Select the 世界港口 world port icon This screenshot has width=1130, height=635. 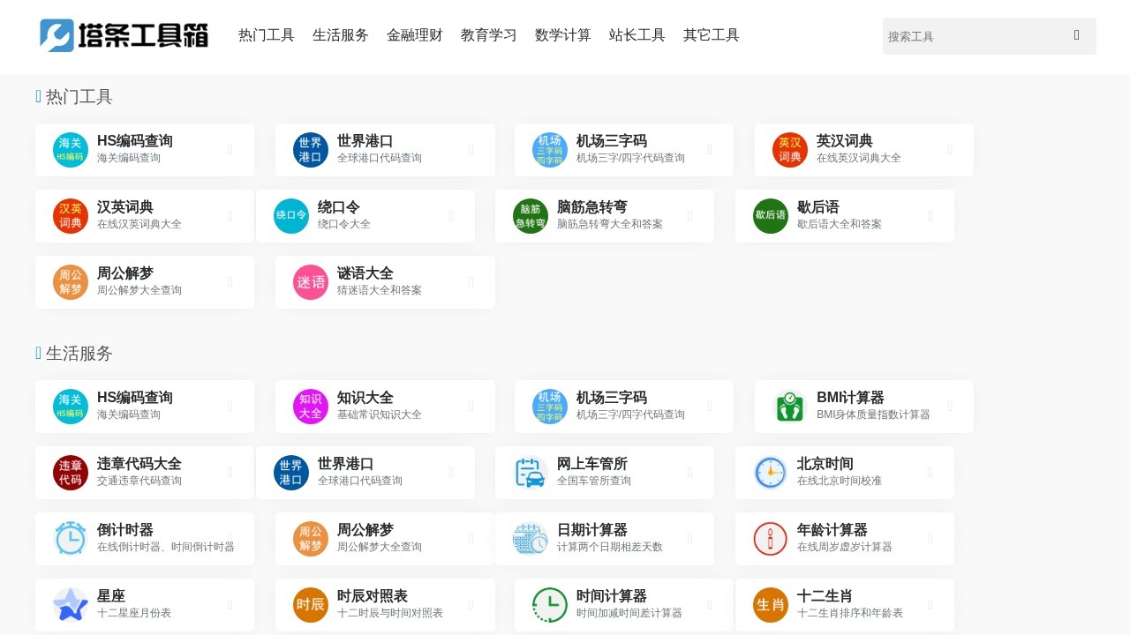click(x=309, y=149)
